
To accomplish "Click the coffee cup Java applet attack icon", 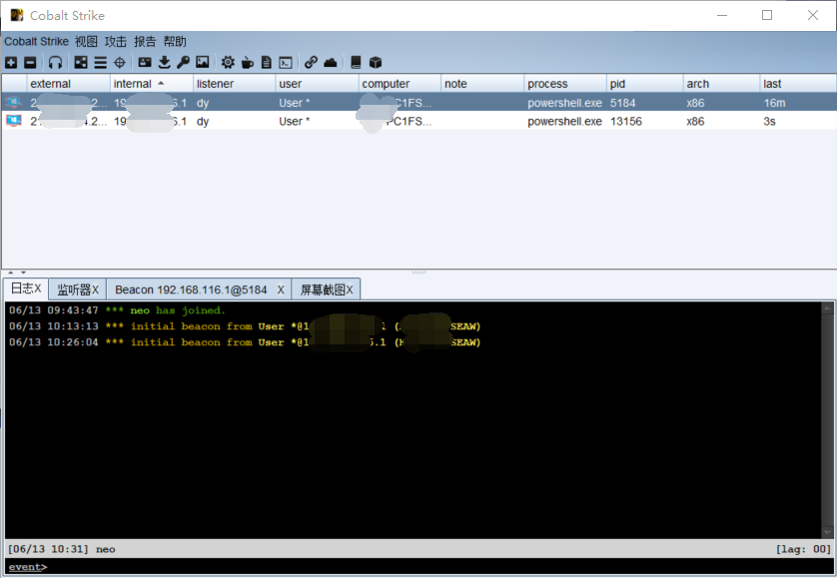I will (x=247, y=63).
